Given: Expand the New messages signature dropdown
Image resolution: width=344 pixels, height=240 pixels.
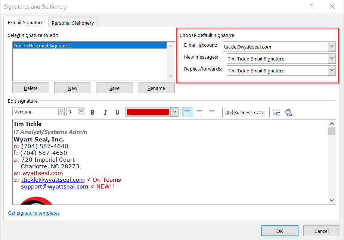Looking at the screenshot, I should tap(332, 59).
